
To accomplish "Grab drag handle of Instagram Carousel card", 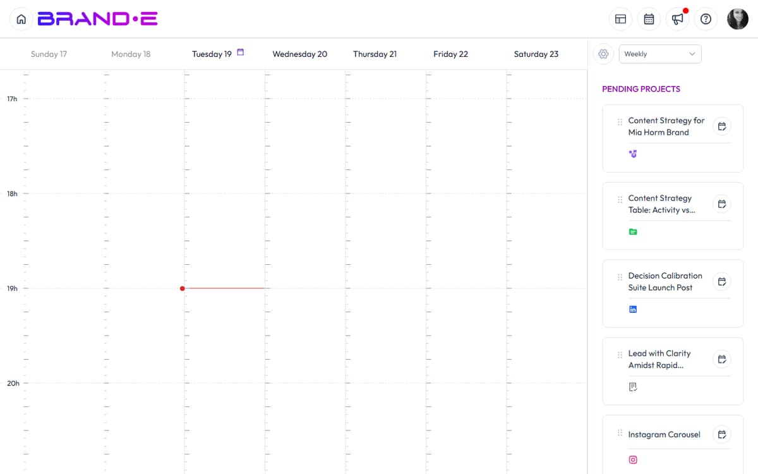I will click(x=620, y=433).
